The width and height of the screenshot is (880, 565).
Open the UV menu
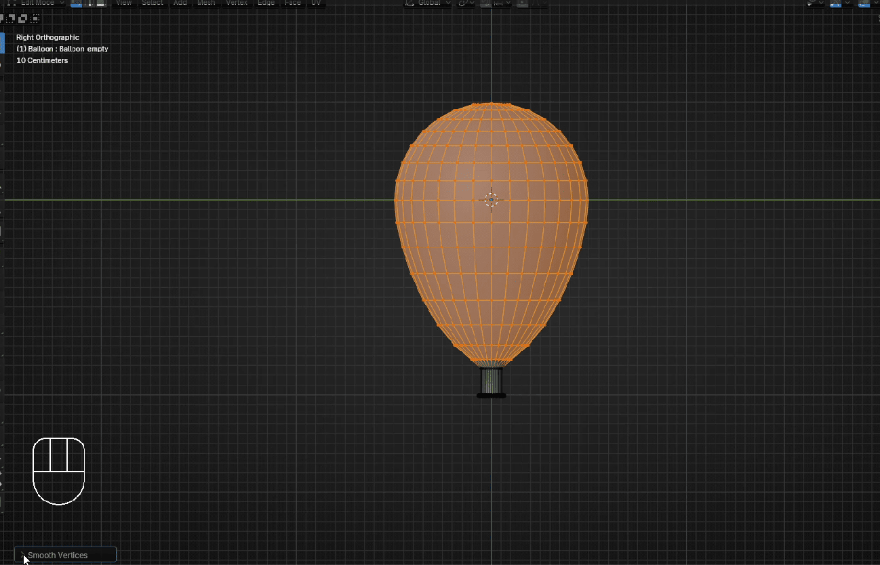click(316, 3)
